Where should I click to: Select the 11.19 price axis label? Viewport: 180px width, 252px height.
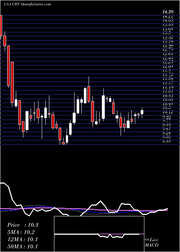click(168, 87)
